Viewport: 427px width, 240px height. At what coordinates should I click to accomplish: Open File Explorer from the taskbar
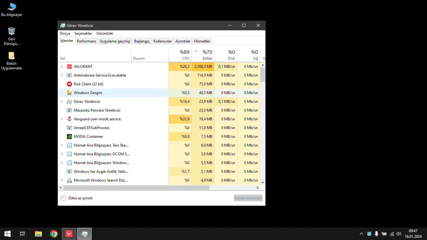pyautogui.click(x=38, y=234)
